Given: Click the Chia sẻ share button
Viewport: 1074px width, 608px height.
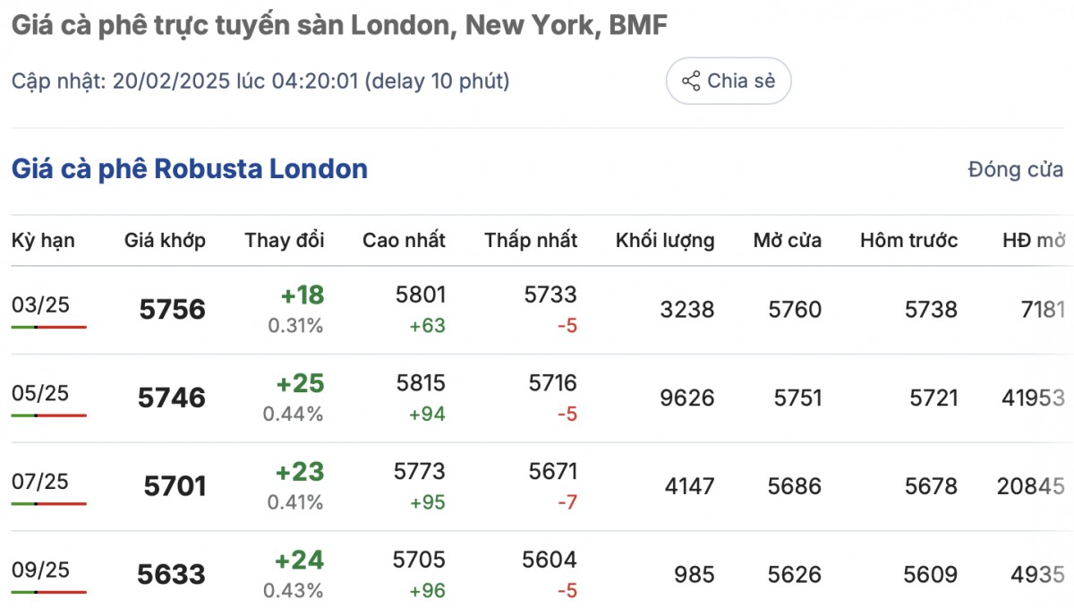Looking at the screenshot, I should (x=729, y=81).
